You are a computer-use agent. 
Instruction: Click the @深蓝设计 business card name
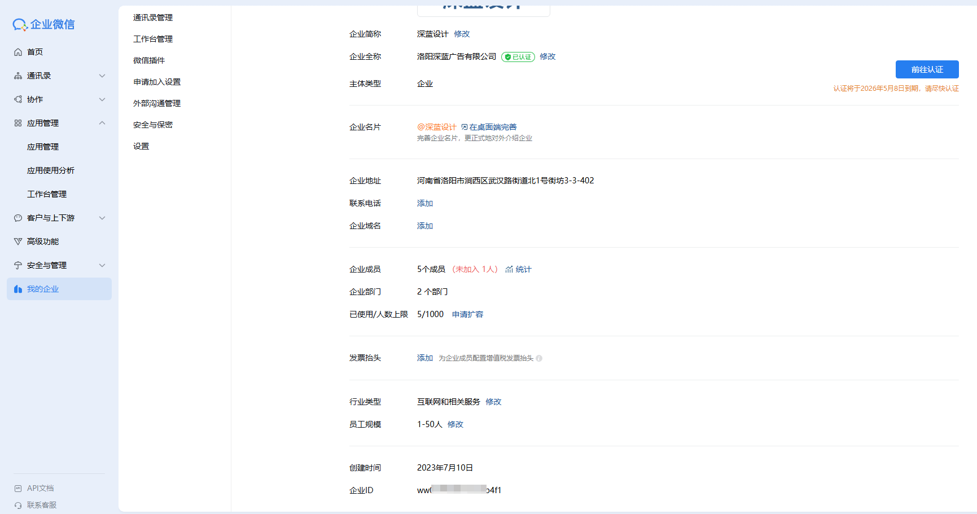(437, 127)
